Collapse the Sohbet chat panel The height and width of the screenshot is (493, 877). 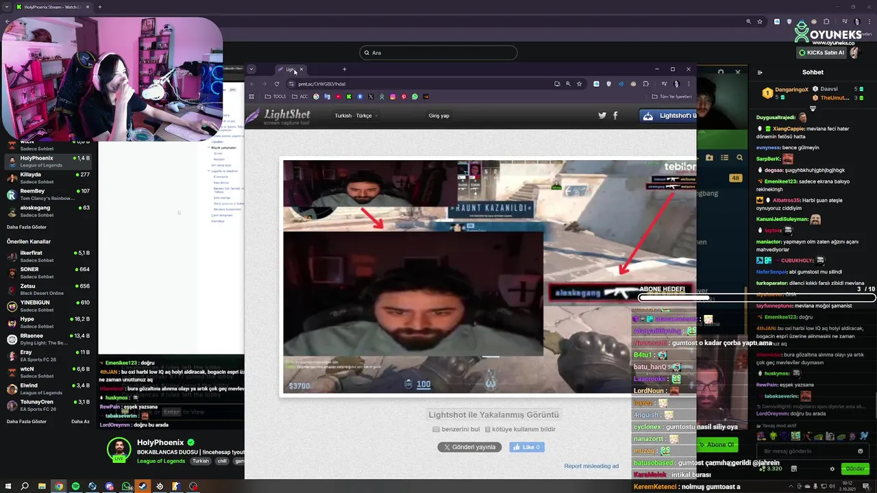[x=760, y=72]
